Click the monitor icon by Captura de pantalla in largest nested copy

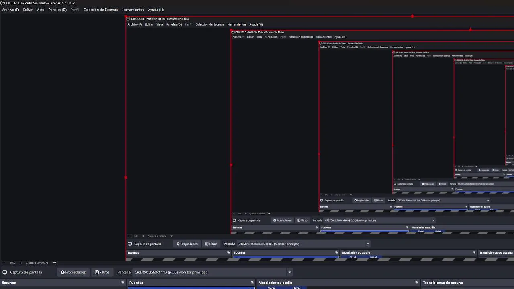(130, 244)
